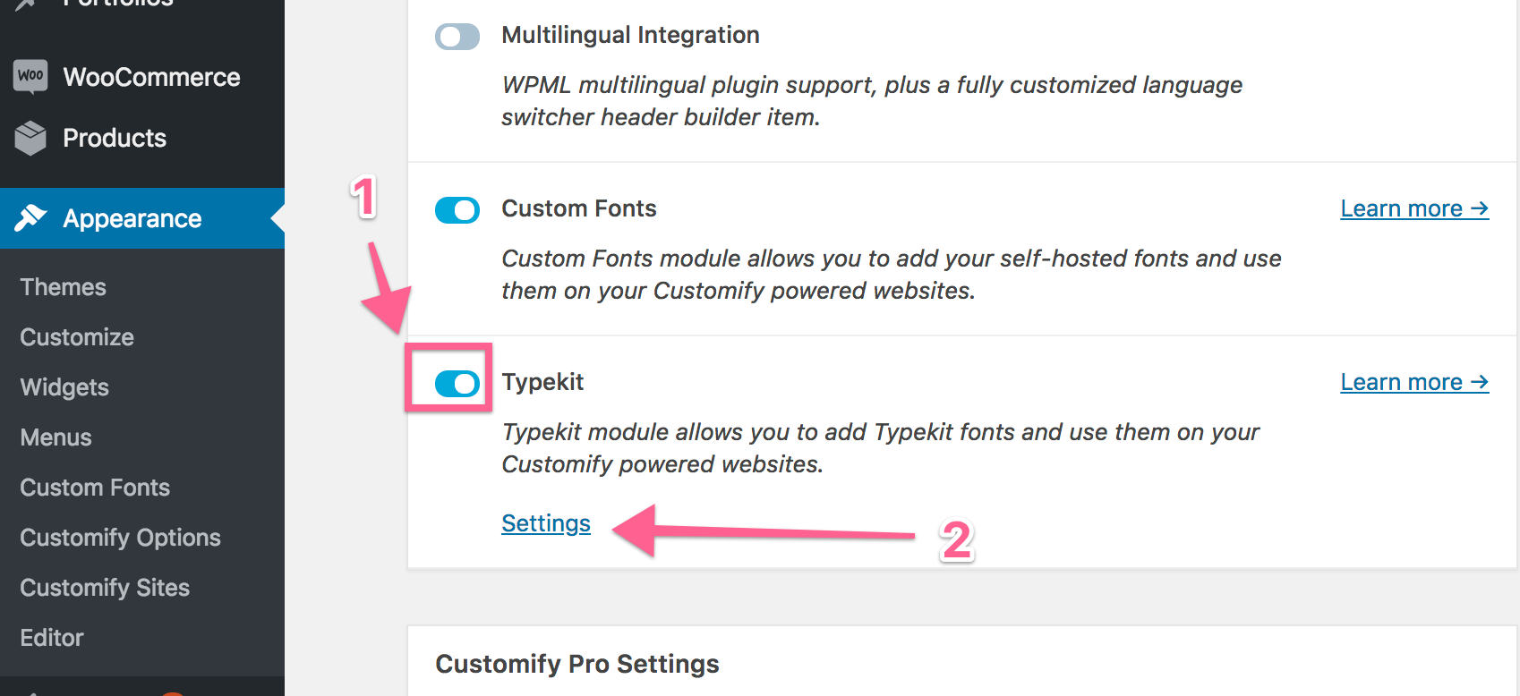Click the Products box icon
Image resolution: width=1520 pixels, height=696 pixels.
click(x=30, y=138)
